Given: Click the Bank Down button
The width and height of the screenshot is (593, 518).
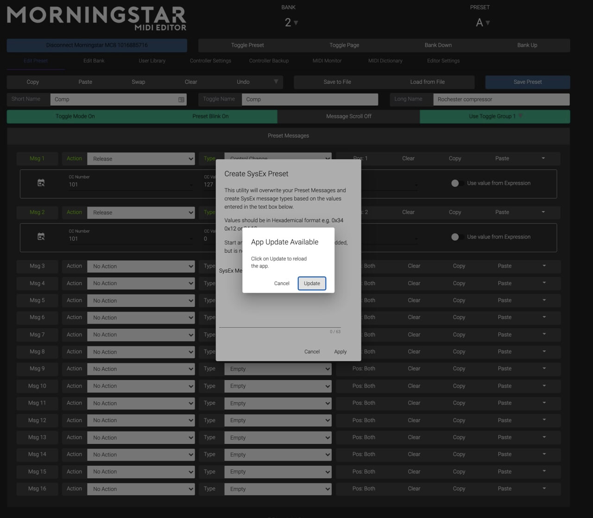Looking at the screenshot, I should click(x=438, y=45).
